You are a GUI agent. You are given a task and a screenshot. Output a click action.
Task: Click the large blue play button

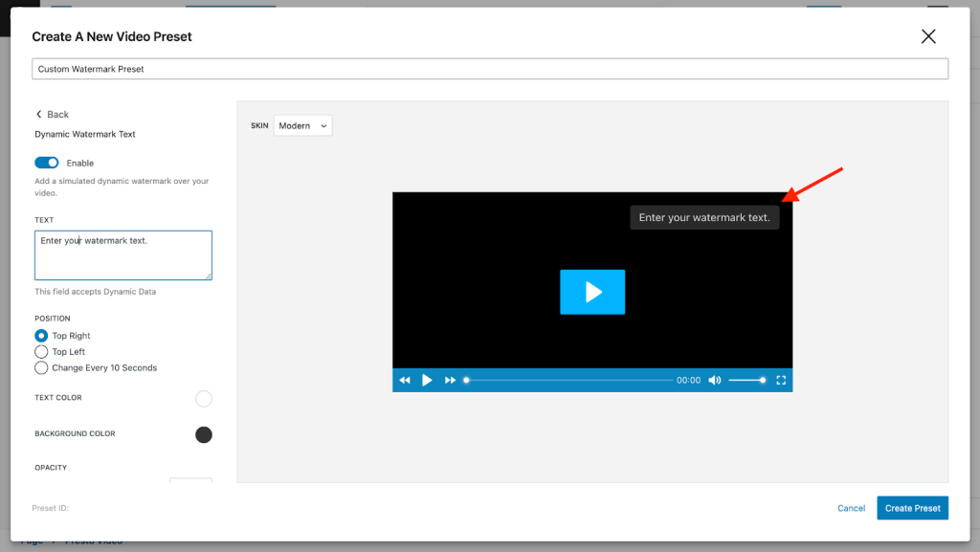(x=592, y=292)
